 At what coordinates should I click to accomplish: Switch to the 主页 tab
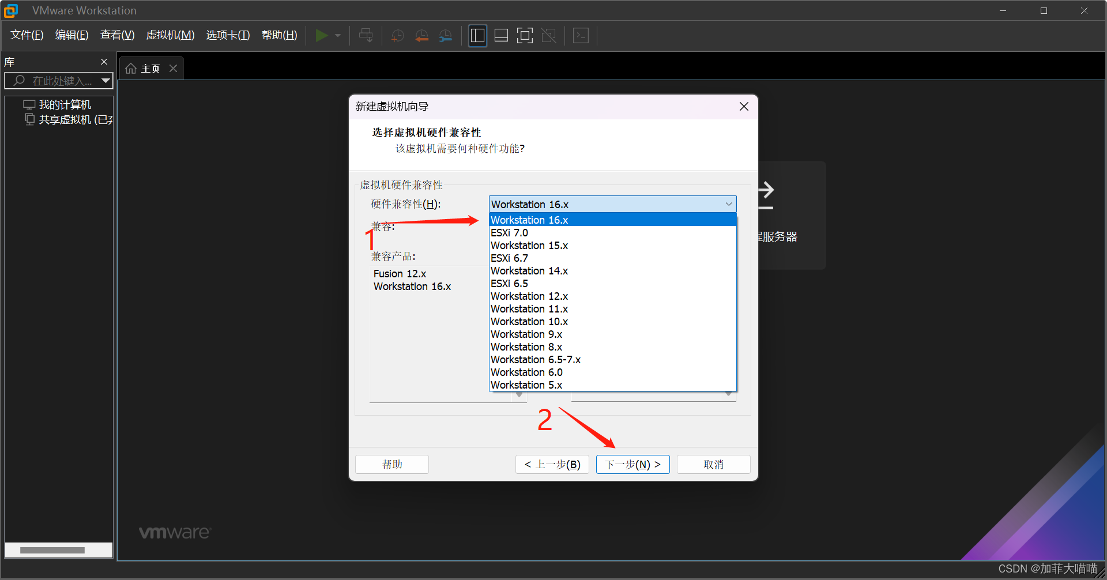150,69
